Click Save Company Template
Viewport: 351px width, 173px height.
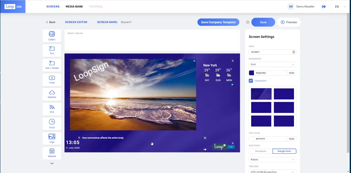click(x=218, y=22)
